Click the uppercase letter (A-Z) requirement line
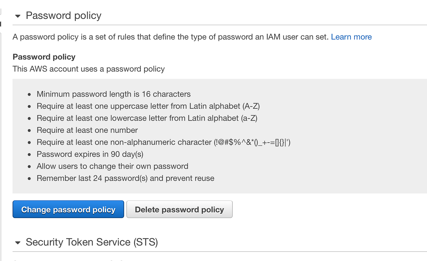427x261 pixels. (148, 106)
